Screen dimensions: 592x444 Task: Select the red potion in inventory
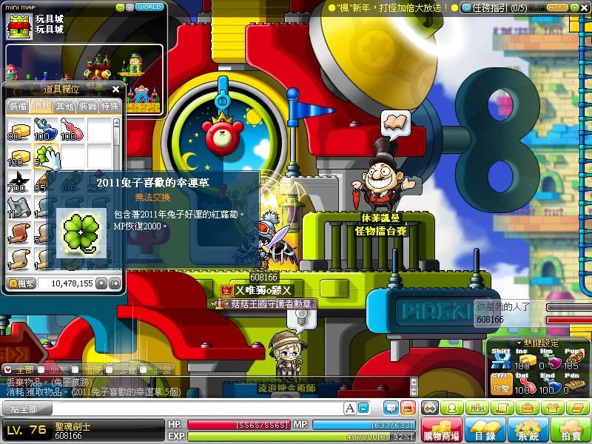(72, 130)
